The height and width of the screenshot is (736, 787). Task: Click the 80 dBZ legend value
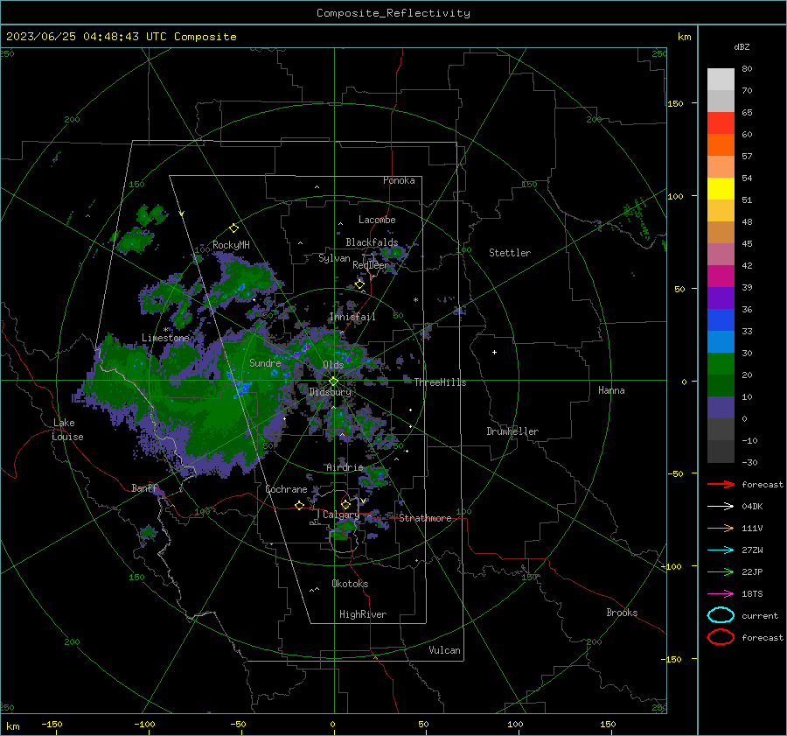pos(747,69)
